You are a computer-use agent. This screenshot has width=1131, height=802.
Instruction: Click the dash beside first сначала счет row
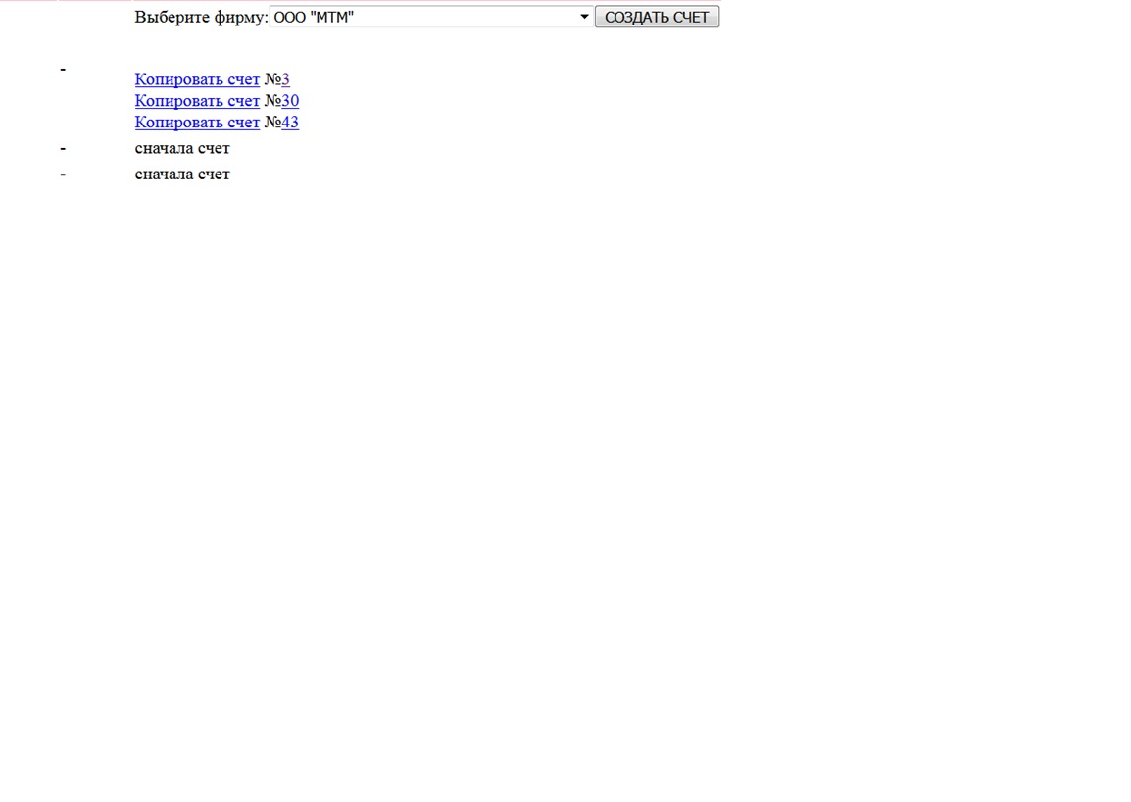click(x=63, y=148)
